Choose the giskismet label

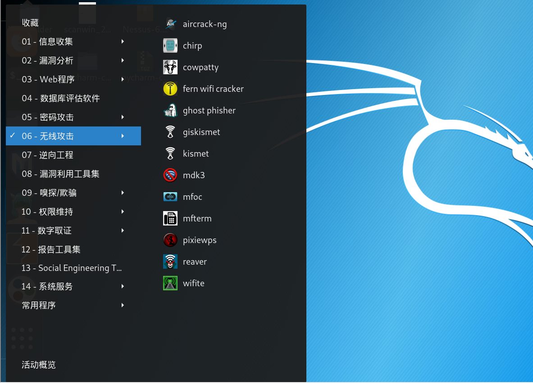tap(201, 132)
